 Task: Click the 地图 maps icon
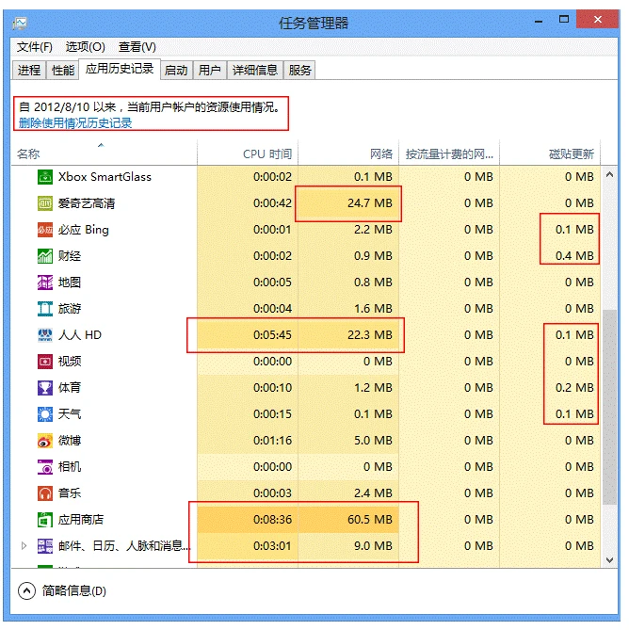click(x=45, y=283)
